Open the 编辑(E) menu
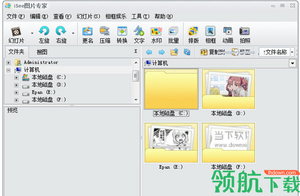Screen dimensions: 300x196 click(39, 17)
